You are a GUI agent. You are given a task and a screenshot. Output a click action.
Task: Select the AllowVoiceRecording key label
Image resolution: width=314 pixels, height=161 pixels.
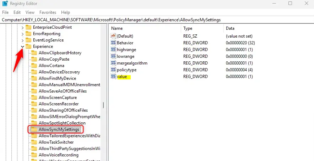(59, 155)
